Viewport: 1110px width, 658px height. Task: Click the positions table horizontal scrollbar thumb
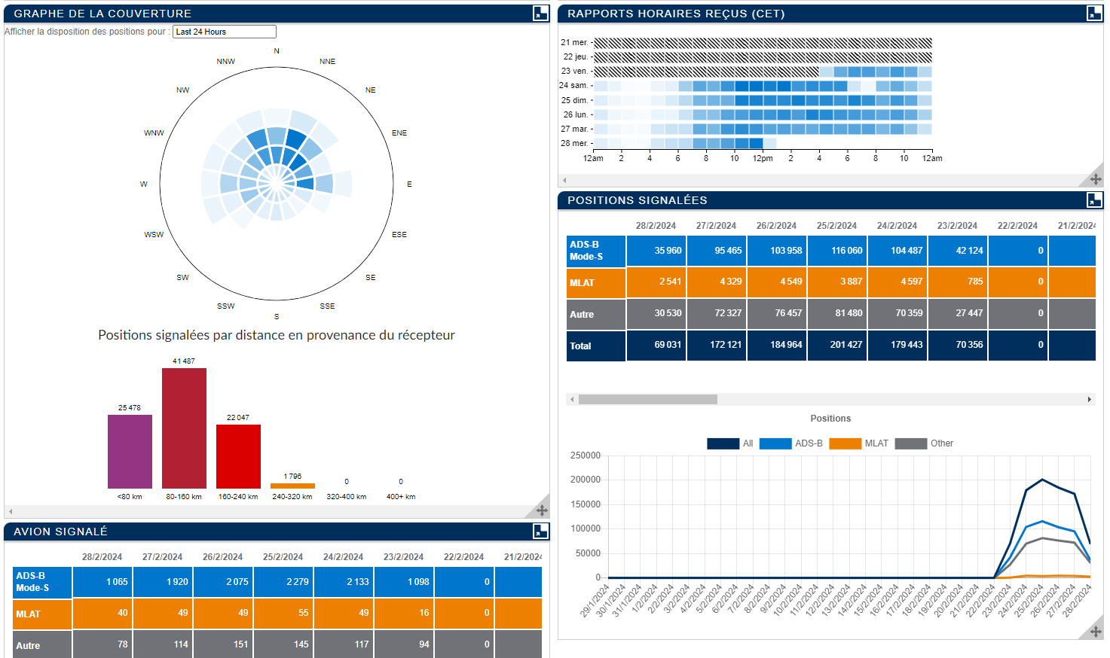click(647, 400)
